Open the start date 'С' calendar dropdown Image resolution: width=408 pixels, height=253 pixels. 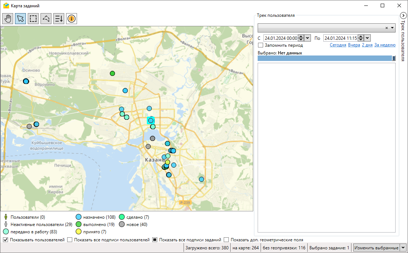coord(307,38)
